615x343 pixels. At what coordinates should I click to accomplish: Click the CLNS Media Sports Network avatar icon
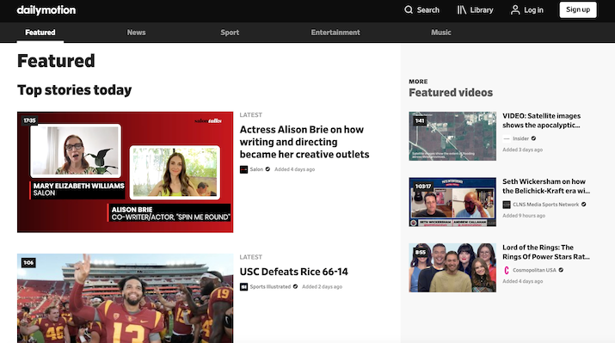(507, 205)
